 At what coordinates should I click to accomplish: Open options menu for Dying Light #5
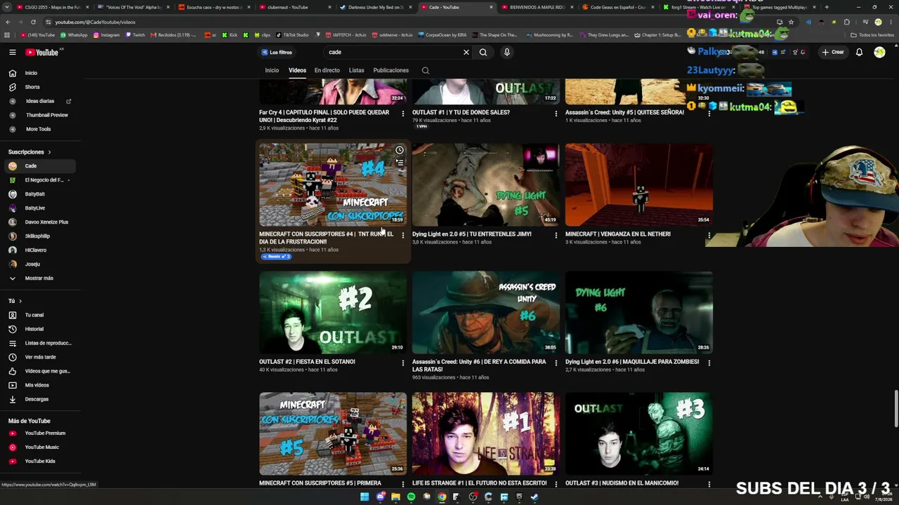(556, 235)
